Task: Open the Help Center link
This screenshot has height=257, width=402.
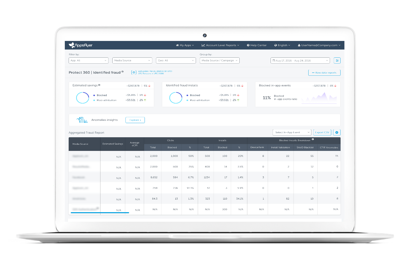Action: (257, 45)
